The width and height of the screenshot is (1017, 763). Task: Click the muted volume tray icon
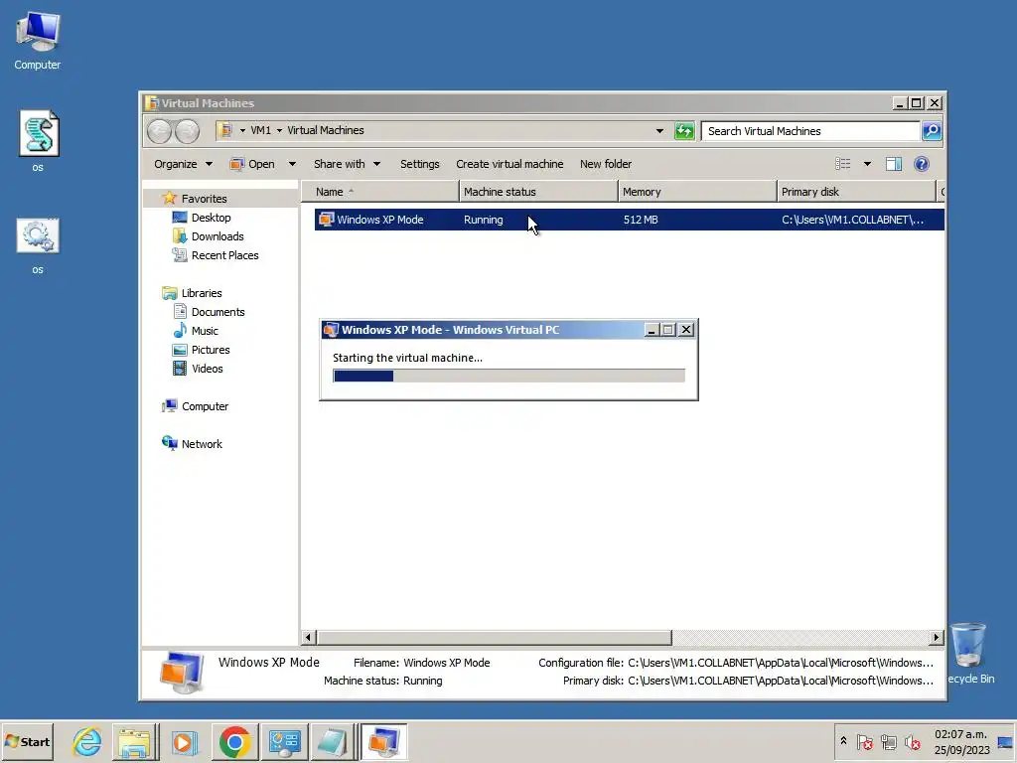pos(913,741)
